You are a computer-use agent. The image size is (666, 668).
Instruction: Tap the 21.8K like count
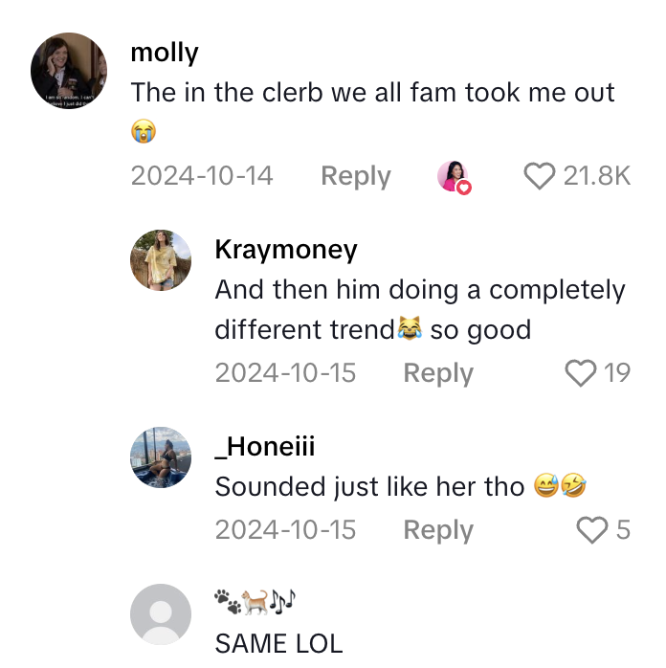(x=596, y=176)
